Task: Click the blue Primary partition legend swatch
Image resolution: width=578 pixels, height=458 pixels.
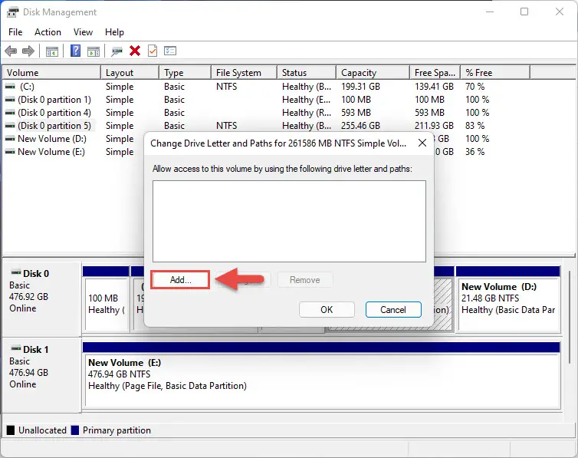Action: (x=75, y=430)
